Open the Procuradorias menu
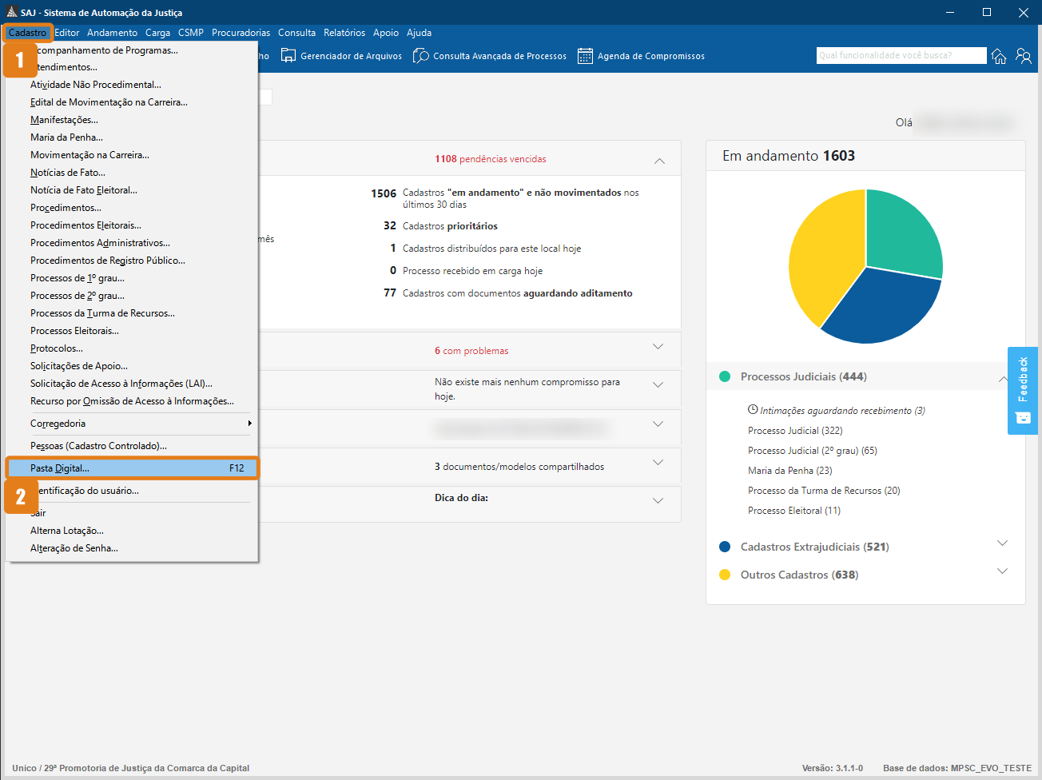This screenshot has height=780, width=1042. coord(241,33)
